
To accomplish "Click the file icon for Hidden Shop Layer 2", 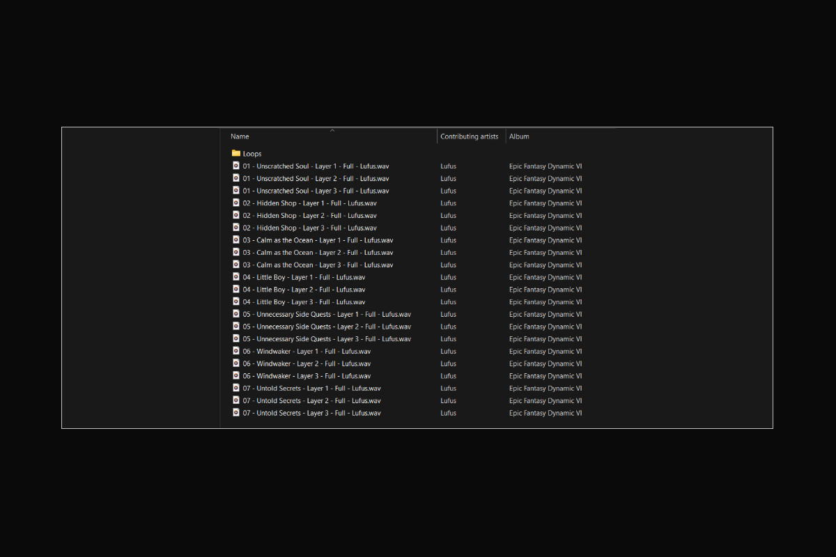I will (235, 215).
